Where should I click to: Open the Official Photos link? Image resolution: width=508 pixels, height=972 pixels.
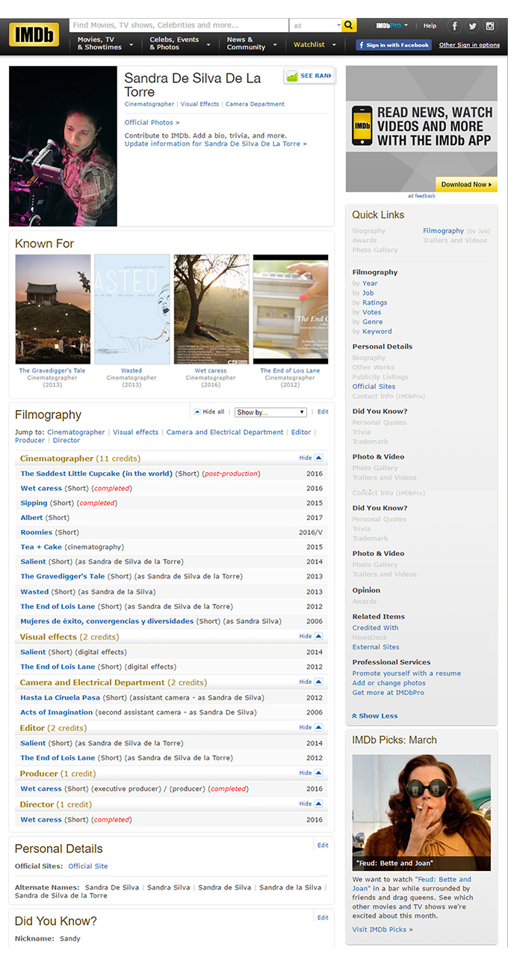[x=152, y=123]
